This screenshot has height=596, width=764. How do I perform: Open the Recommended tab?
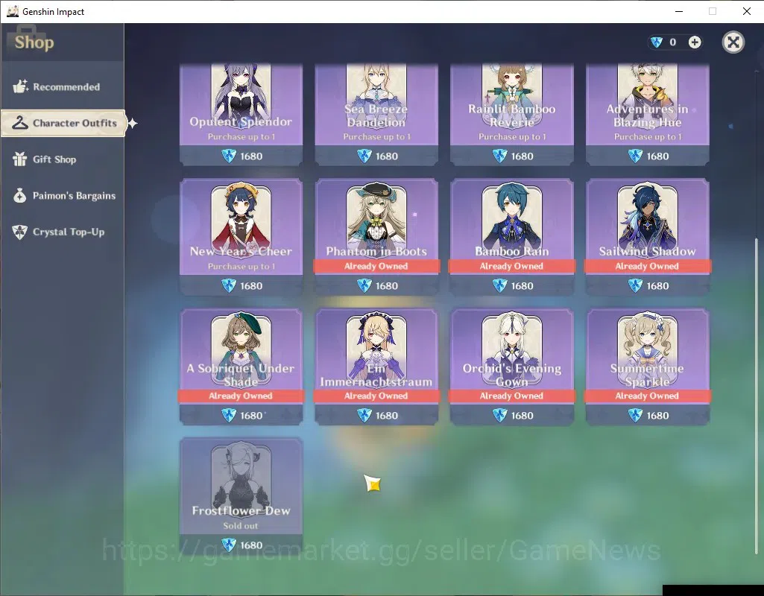point(63,87)
